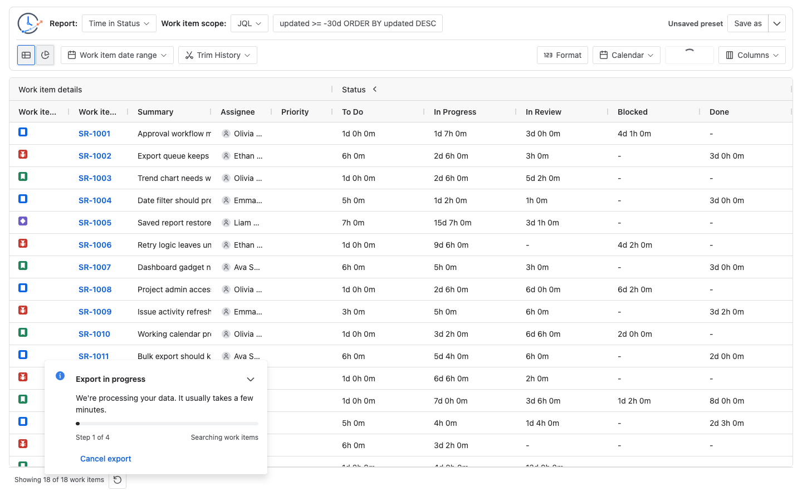Image resolution: width=802 pixels, height=501 pixels.
Task: Open the Columns chooser
Action: point(752,55)
